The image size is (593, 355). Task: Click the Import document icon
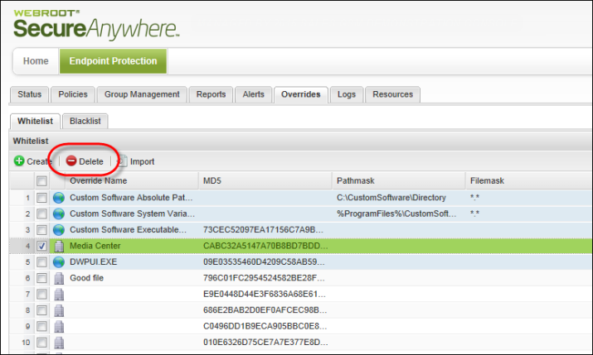[122, 161]
